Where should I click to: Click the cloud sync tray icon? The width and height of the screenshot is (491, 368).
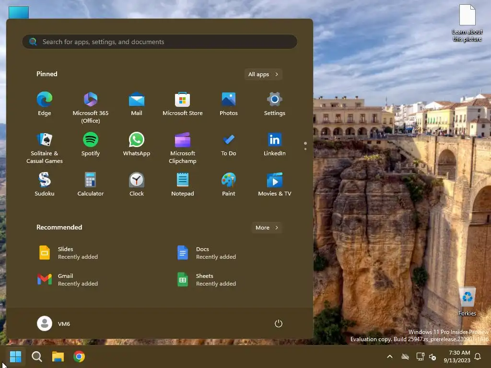(x=405, y=356)
